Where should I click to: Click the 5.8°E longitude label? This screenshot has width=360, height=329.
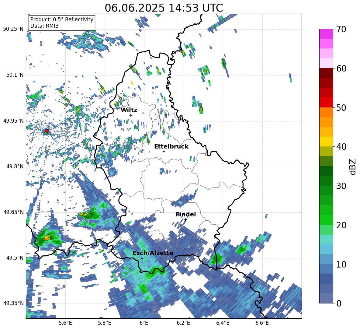(x=105, y=323)
